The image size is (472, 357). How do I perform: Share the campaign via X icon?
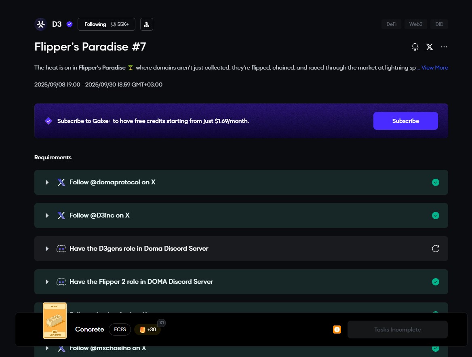pos(430,47)
